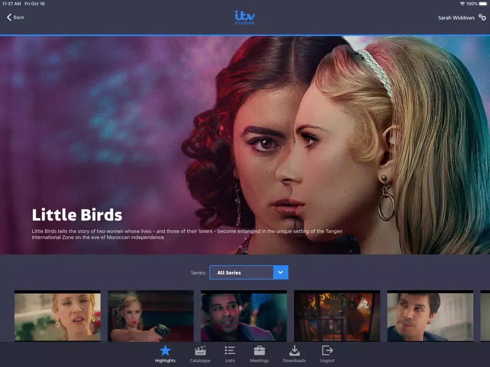
Task: Switch to the Meetings tab label
Action: 259,361
